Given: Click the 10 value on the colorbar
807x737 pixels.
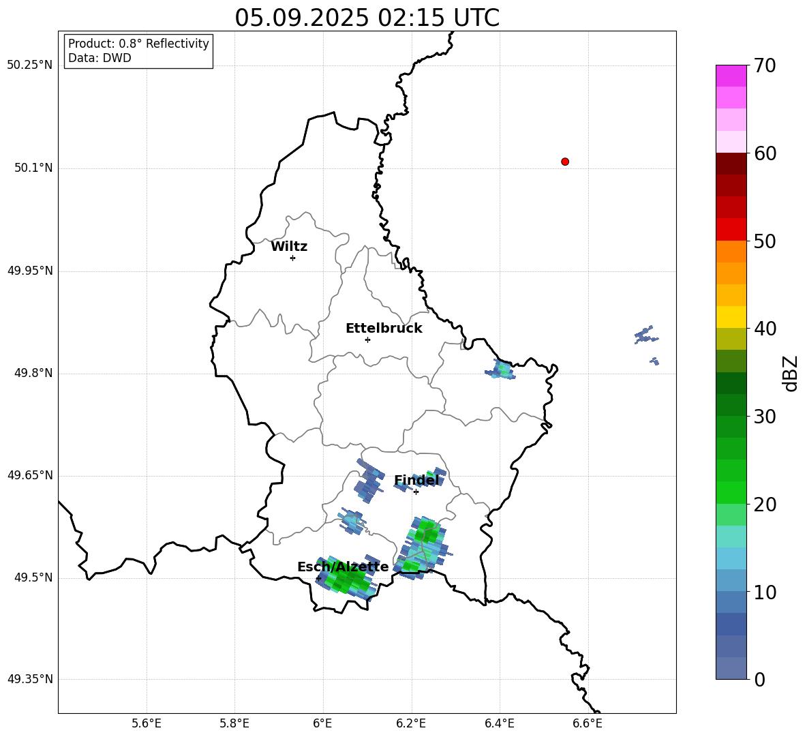Looking at the screenshot, I should click(x=765, y=592).
